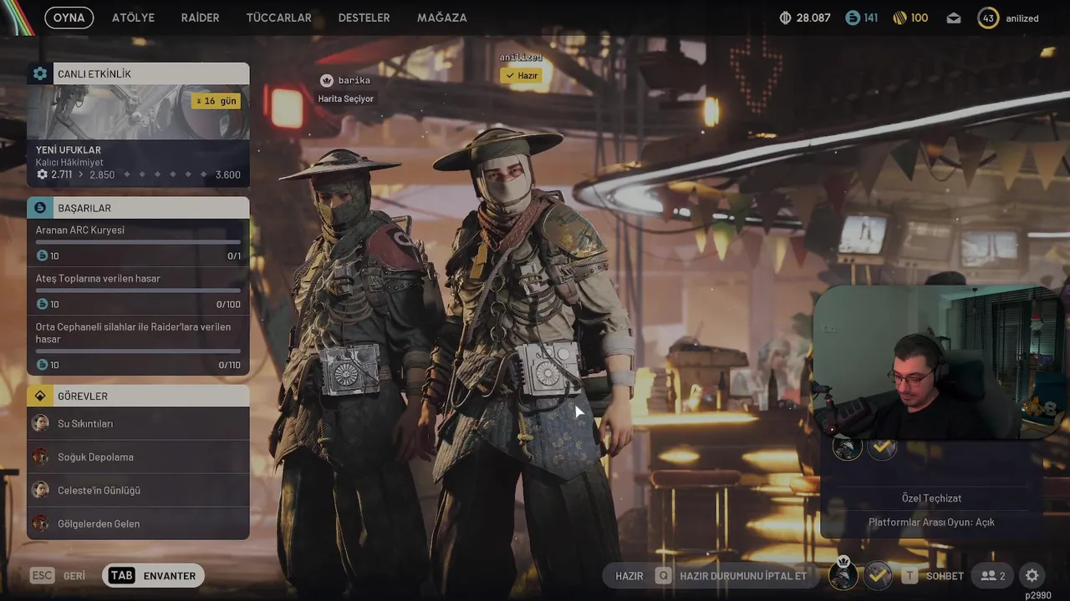The width and height of the screenshot is (1070, 601).
Task: Click the Harita Seçiyor status label
Action: [345, 98]
